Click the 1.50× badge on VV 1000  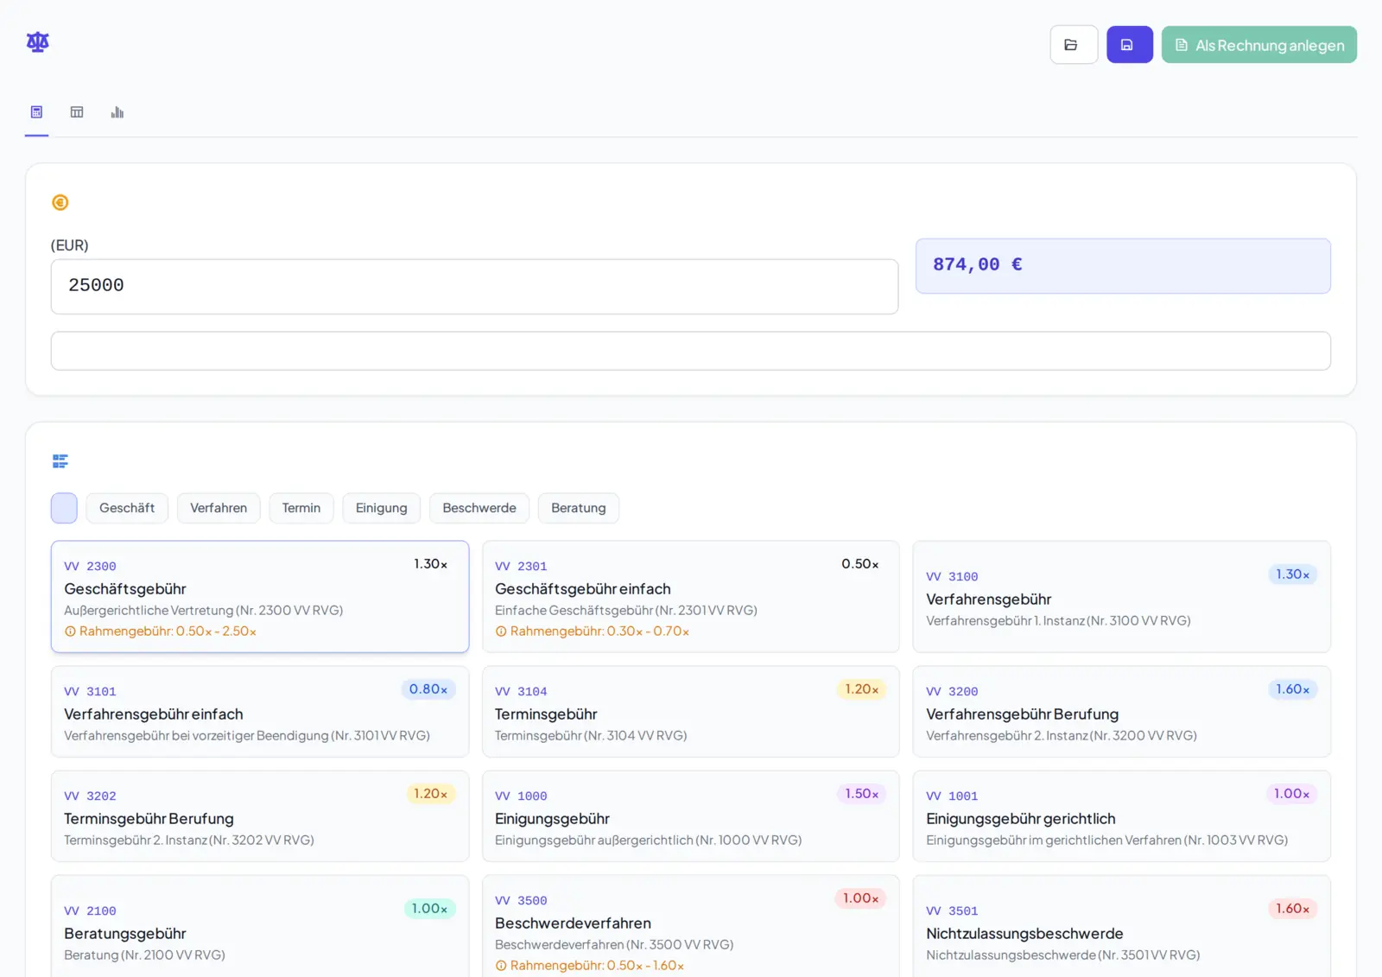pos(861,794)
